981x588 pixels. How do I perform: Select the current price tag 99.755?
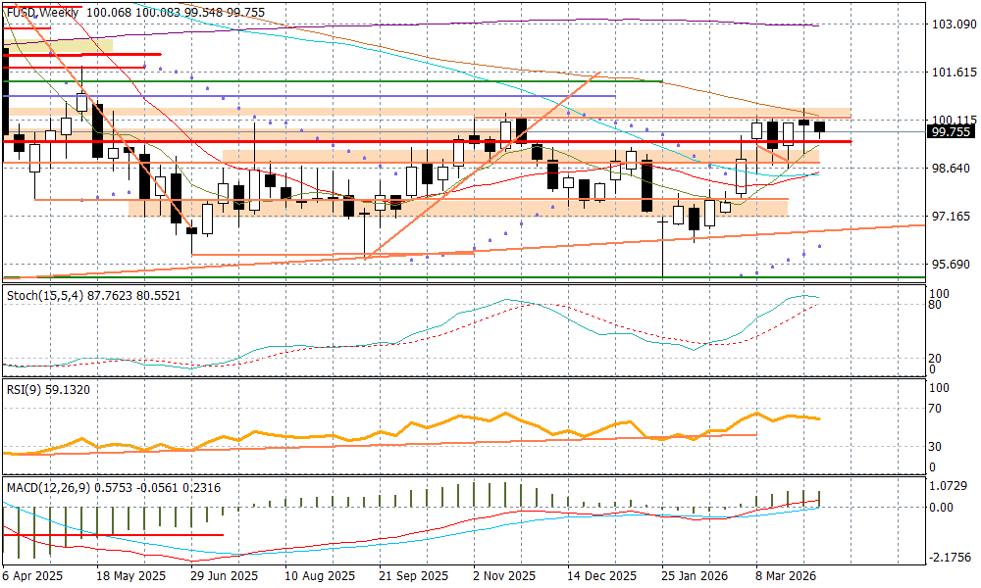(x=950, y=131)
